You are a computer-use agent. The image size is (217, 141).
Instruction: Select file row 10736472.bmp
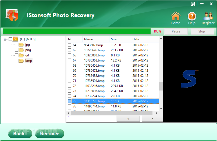113,70
